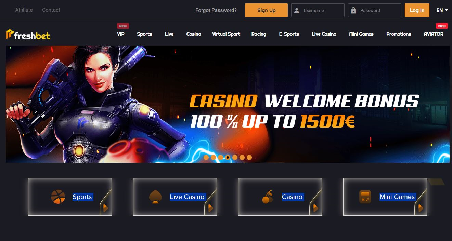Click the arrow on the Casino tile

coord(316,208)
